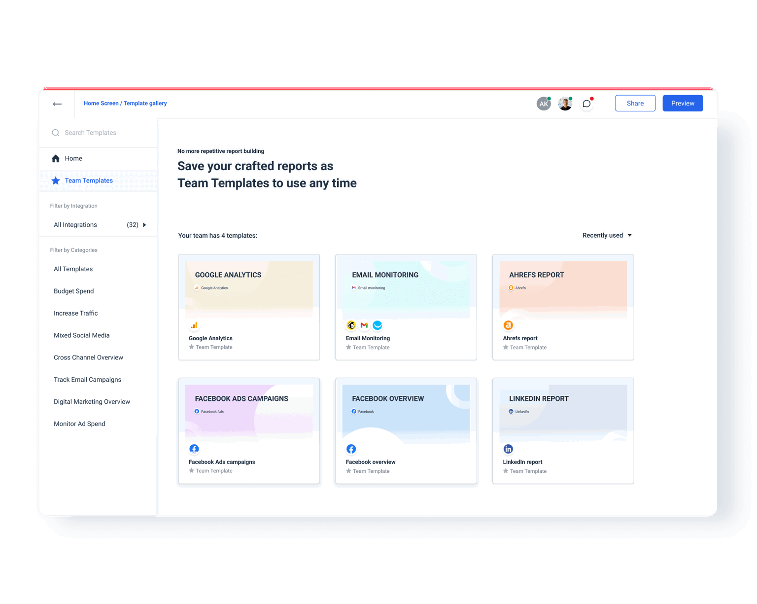The height and width of the screenshot is (604, 757).
Task: Click the Mailchimp icon on Email Monitoring card
Action: point(351,325)
